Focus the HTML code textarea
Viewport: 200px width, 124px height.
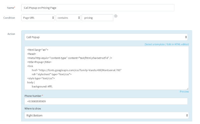click(x=107, y=68)
